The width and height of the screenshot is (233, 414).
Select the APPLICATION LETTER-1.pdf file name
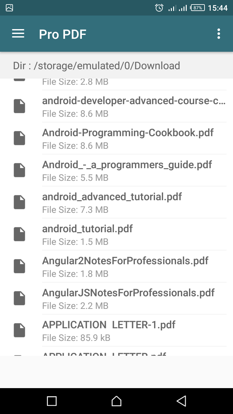(x=109, y=325)
